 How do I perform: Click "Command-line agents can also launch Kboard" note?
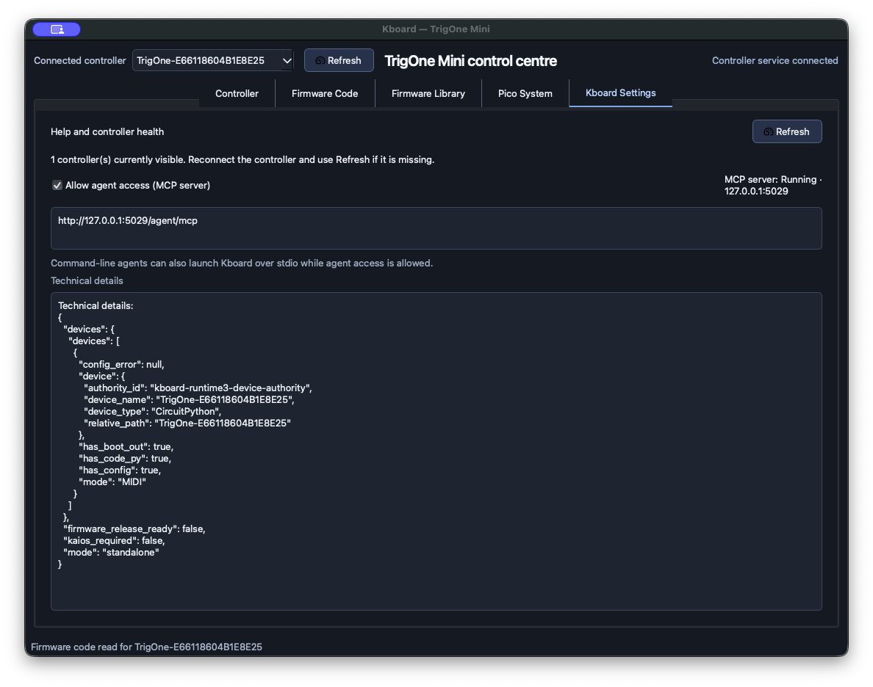pyautogui.click(x=242, y=263)
